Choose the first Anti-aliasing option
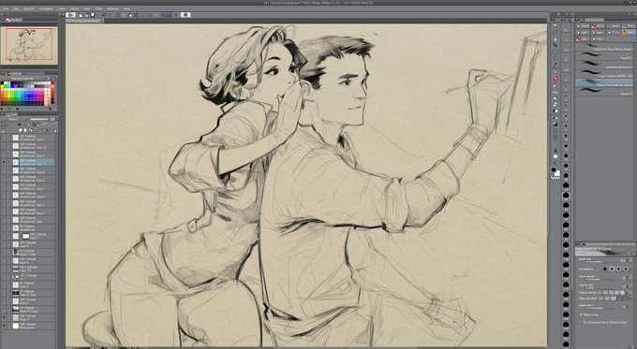Screen dimensions: 637x349 pos(605,269)
